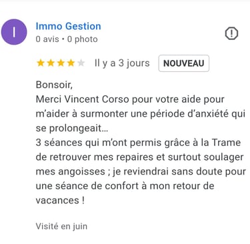
Task: Click the fourth gold rating star
Action: [71, 63]
